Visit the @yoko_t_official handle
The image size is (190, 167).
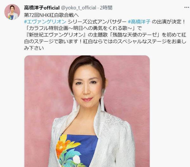79,8
